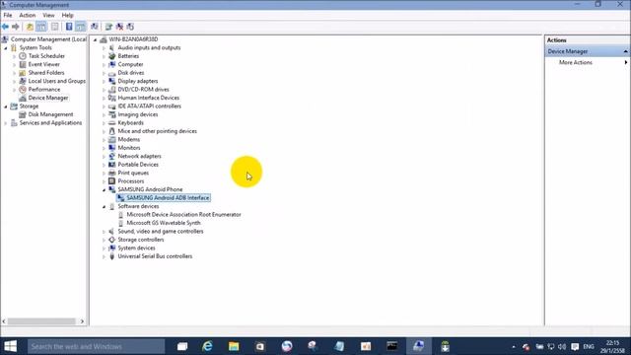Screen dimensions: 631x355
Task: Click the Update driver software toolbar icon
Action: coord(108,27)
